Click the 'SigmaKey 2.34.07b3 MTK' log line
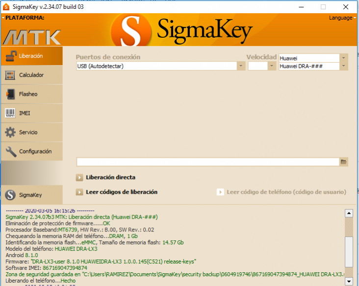 click(x=81, y=217)
